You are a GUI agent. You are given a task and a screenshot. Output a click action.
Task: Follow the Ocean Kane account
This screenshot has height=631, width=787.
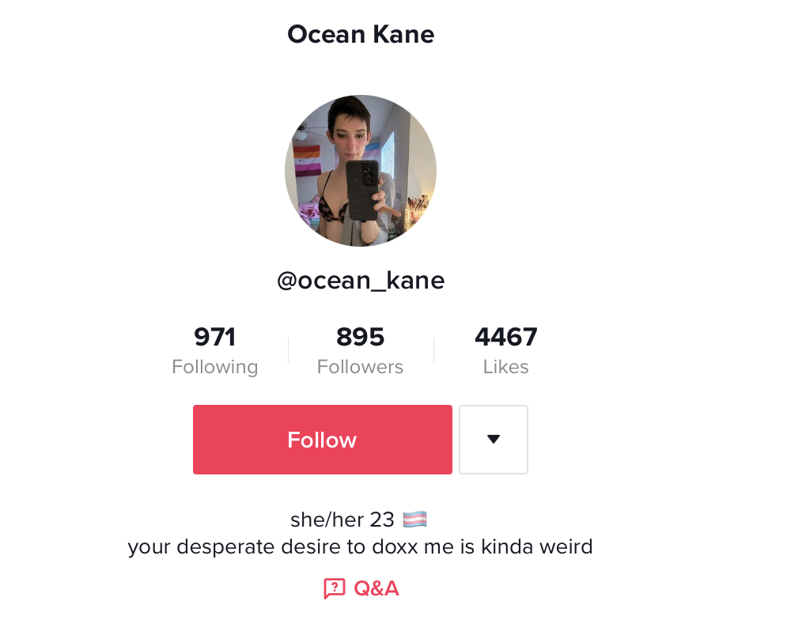coord(322,440)
